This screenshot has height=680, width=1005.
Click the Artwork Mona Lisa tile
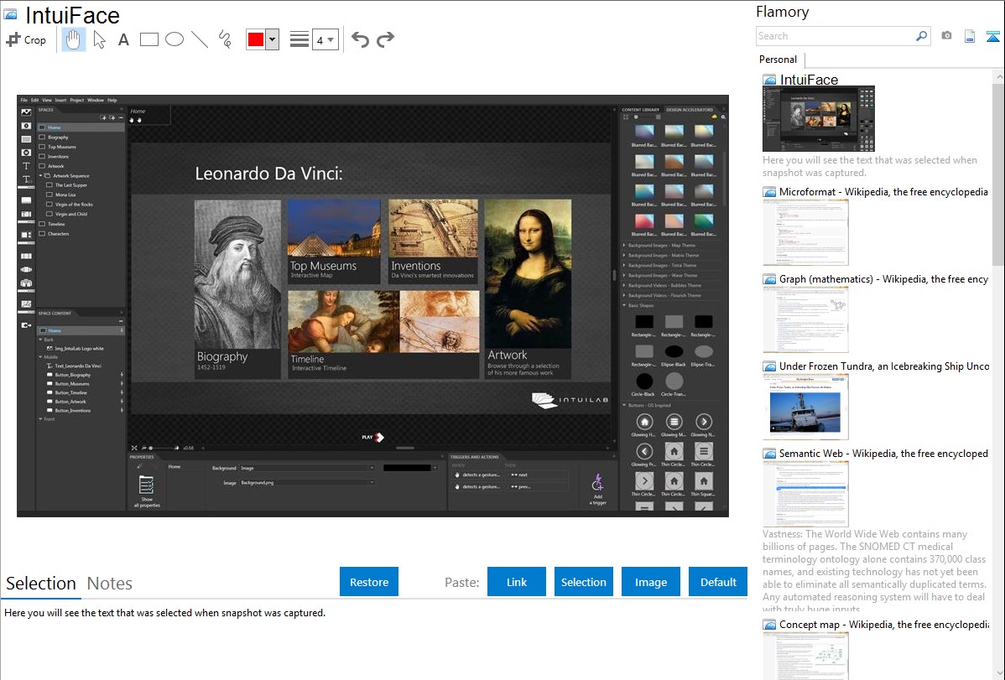(x=528, y=288)
